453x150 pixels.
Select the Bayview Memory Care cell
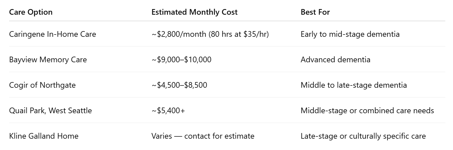48,60
